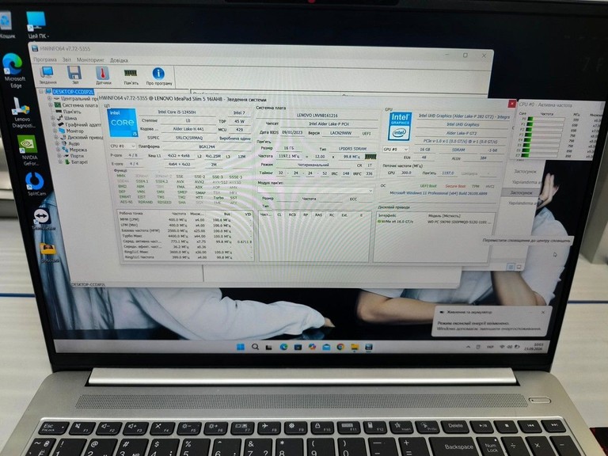Click the P3 core frequency bar
This screenshot has height=456, width=608.
(544, 135)
